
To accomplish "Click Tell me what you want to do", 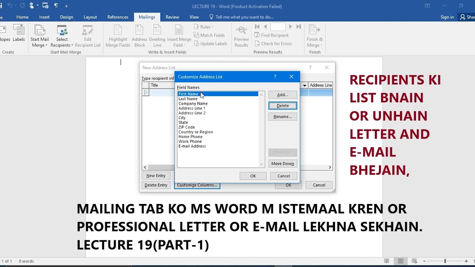I will (241, 17).
